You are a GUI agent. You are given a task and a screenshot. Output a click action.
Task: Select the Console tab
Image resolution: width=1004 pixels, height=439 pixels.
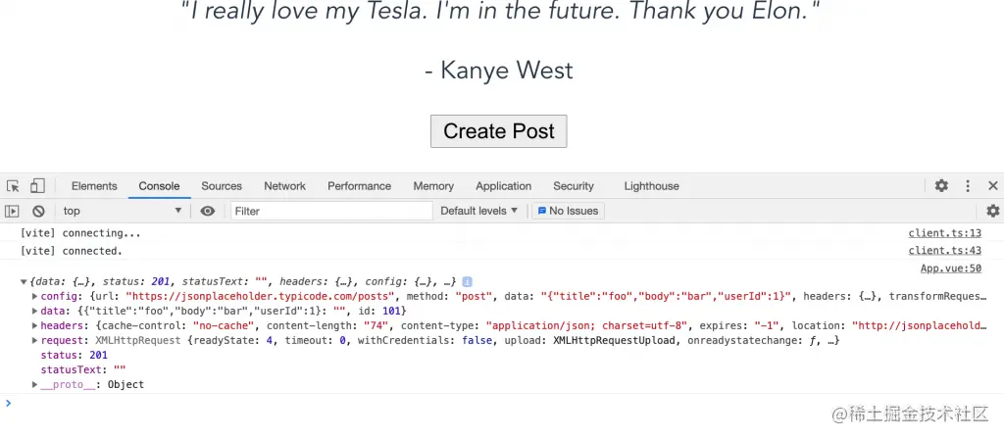click(160, 186)
